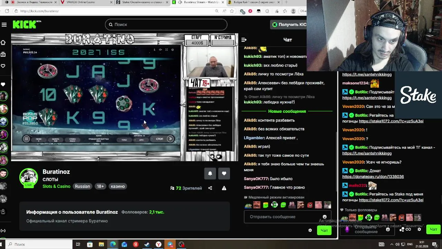The image size is (442, 249).
Task: Click the Получить KICK button
Action: click(x=289, y=25)
